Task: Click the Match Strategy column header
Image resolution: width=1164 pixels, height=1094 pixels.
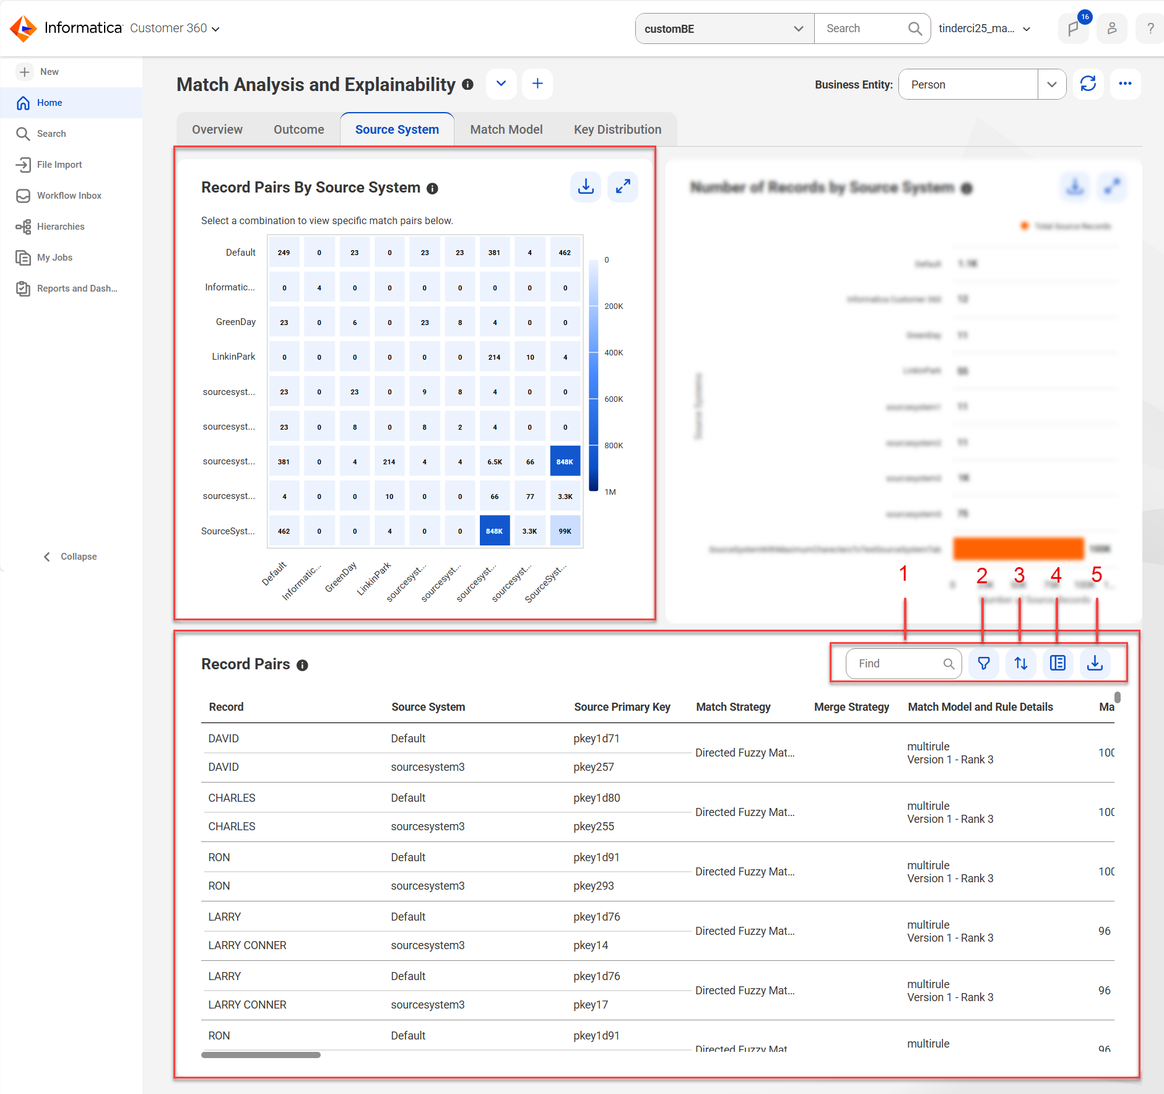Action: pyautogui.click(x=733, y=707)
